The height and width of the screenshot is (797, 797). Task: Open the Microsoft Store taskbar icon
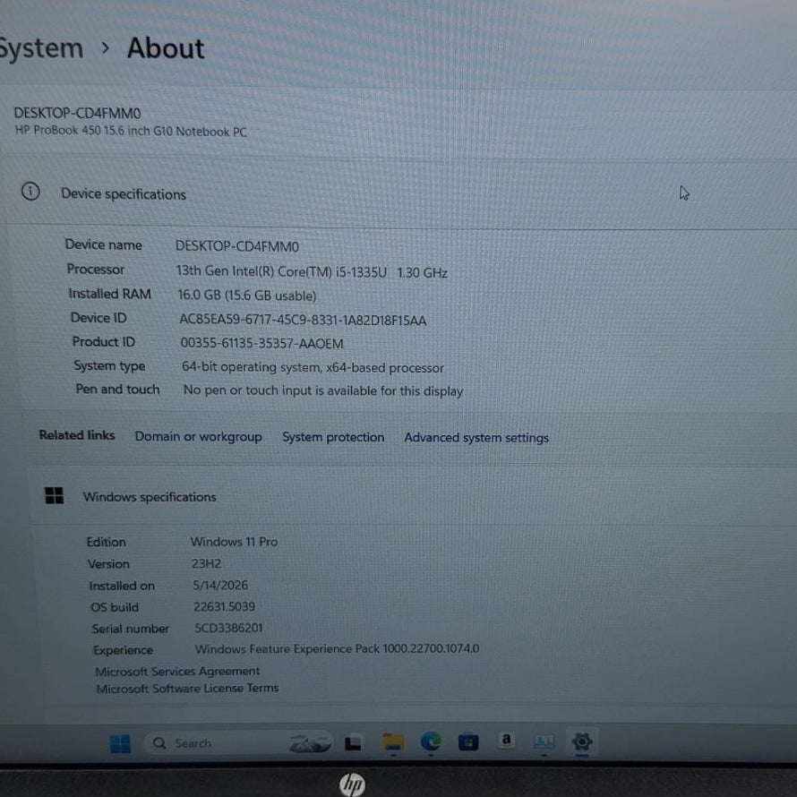(468, 742)
